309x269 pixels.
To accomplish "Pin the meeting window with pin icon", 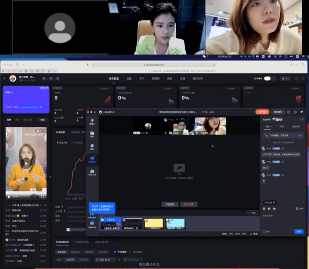I will coord(302,112).
